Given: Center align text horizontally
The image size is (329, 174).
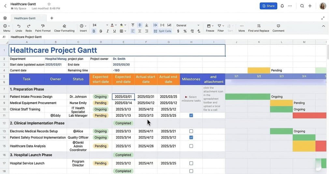Looking at the screenshot, I should [140, 31].
